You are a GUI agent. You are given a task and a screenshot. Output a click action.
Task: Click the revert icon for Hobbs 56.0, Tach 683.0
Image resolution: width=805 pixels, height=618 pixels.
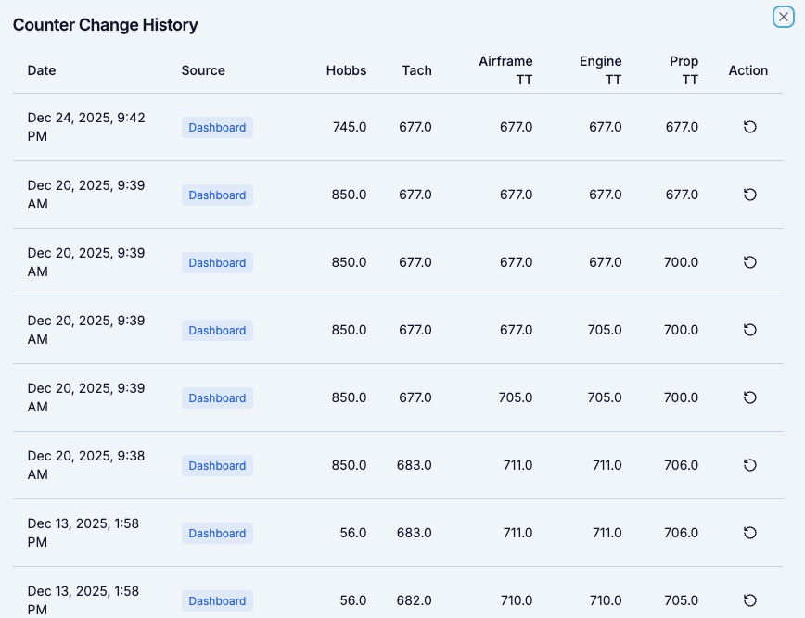(750, 533)
